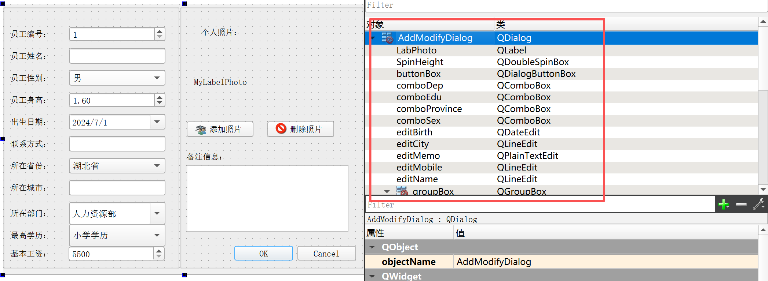Decrease the 基本工资 spin box value
The image size is (768, 281).
(159, 256)
